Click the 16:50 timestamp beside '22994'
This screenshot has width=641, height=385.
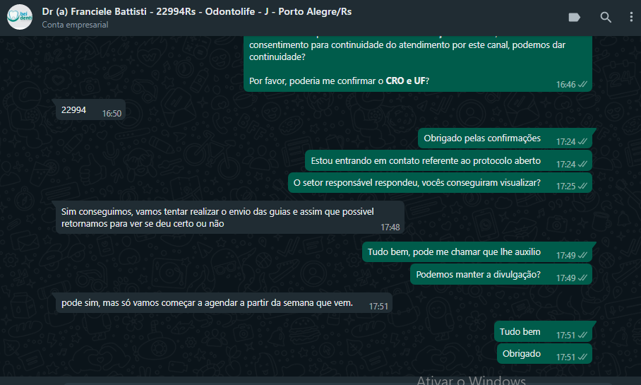coord(112,114)
